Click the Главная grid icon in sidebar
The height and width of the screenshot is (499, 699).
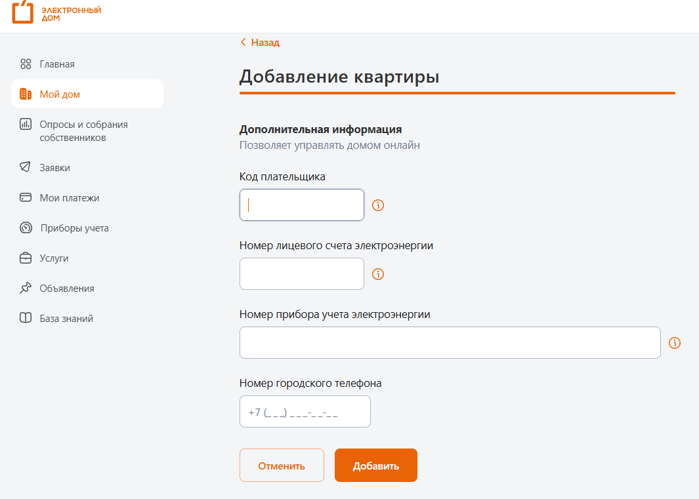tap(26, 64)
